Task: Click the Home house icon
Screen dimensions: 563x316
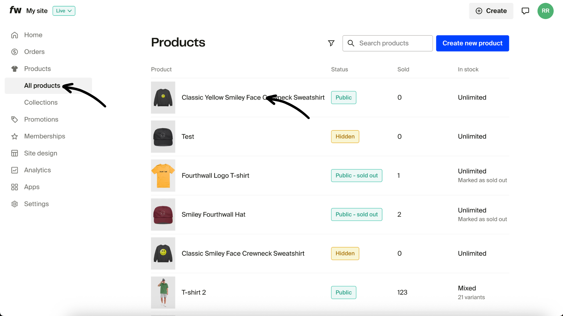Action: click(15, 35)
